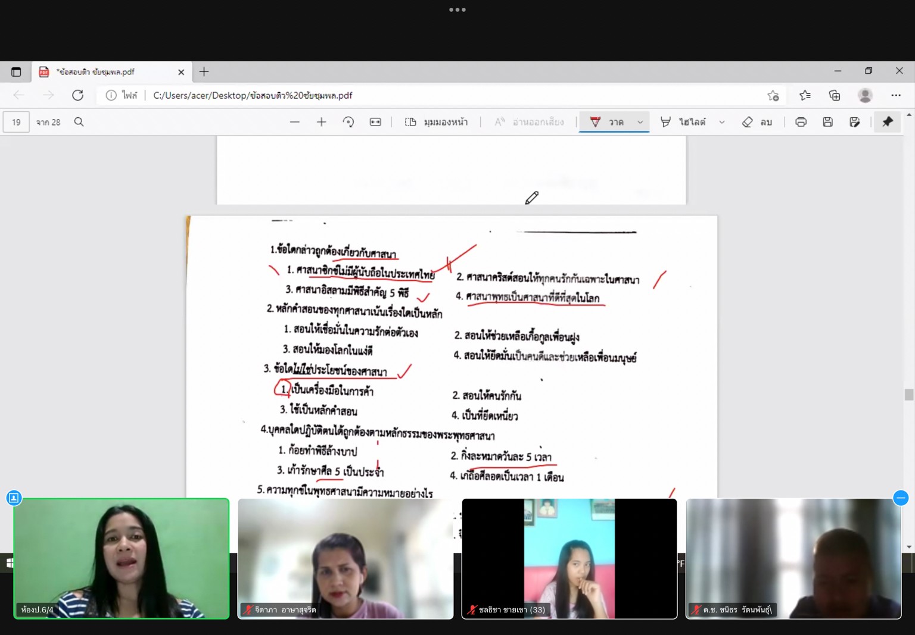Expand the Highlight options arrow

pyautogui.click(x=722, y=122)
